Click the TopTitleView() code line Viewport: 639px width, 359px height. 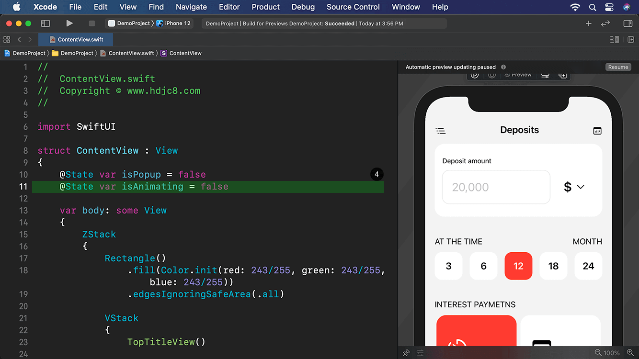tap(166, 342)
